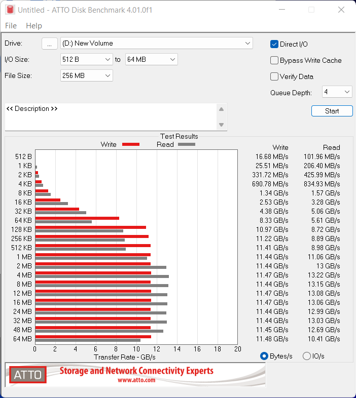Switch results to IO/s
This screenshot has height=398, width=356.
click(306, 356)
